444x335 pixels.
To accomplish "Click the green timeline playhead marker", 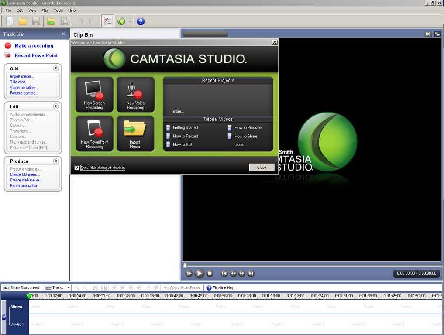I will coord(29,296).
